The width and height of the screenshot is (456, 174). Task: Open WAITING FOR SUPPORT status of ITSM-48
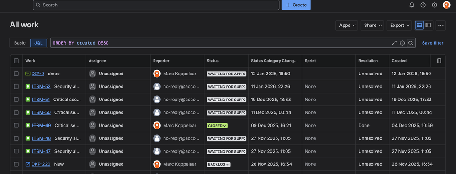pyautogui.click(x=227, y=138)
